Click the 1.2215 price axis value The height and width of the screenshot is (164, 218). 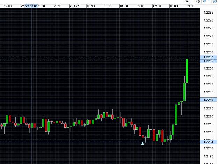tap(208, 124)
